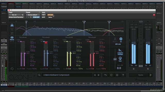This screenshot has width=165, height=92.
Task: Click the plugin window red close dot
Action: point(9,10)
